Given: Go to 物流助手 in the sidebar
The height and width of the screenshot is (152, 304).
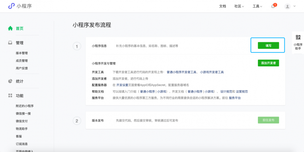Looking at the screenshot, I should tap(22, 129).
